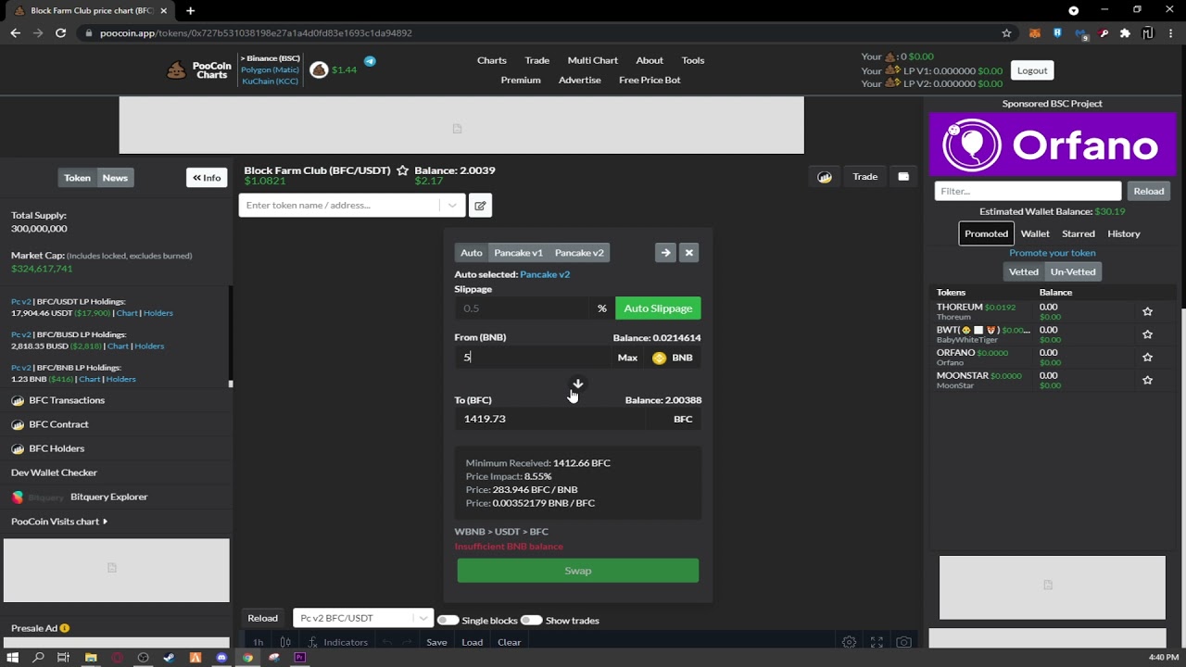
Task: Open MetaMask fox extension
Action: point(1035,33)
